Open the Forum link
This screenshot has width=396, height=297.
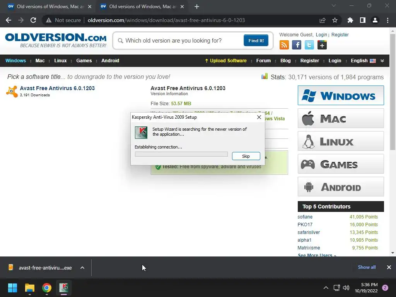pos(263,61)
